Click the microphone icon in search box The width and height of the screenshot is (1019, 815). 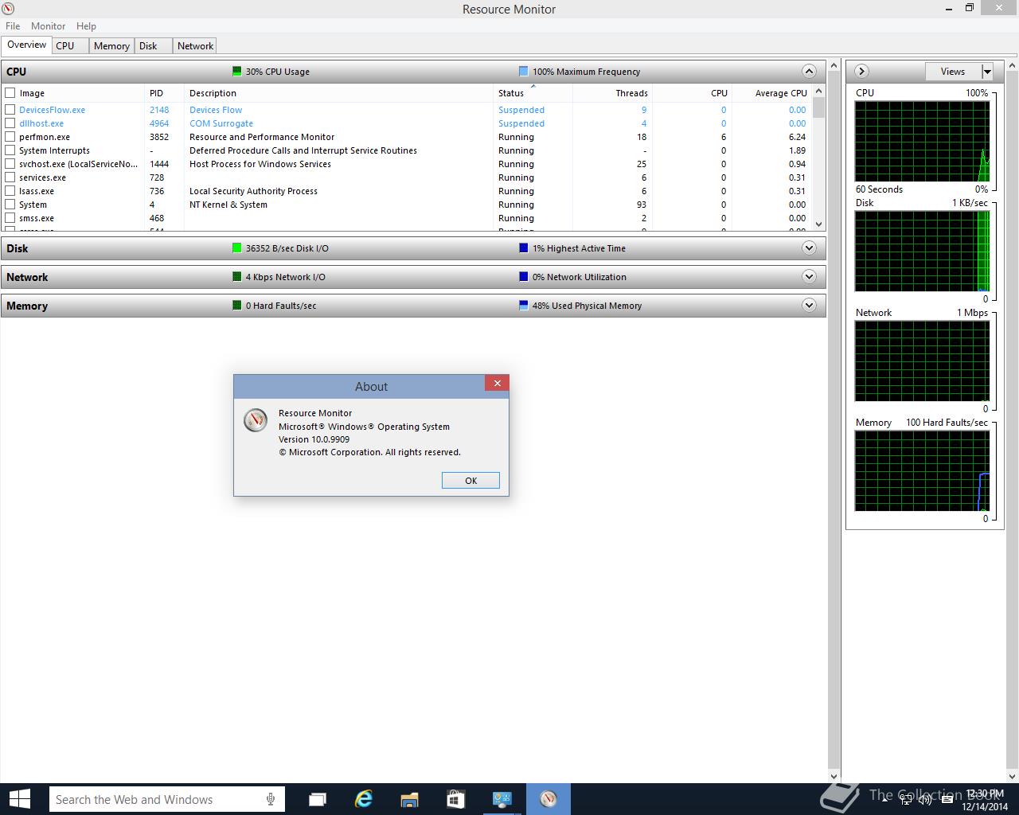[271, 799]
